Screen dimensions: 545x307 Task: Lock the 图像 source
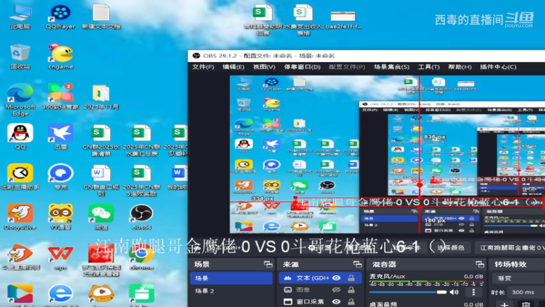click(352, 289)
